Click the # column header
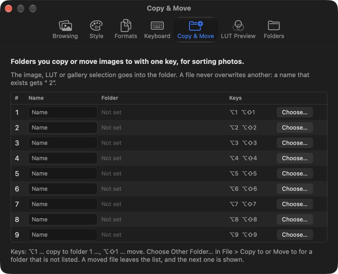The height and width of the screenshot is (274, 338). click(17, 98)
